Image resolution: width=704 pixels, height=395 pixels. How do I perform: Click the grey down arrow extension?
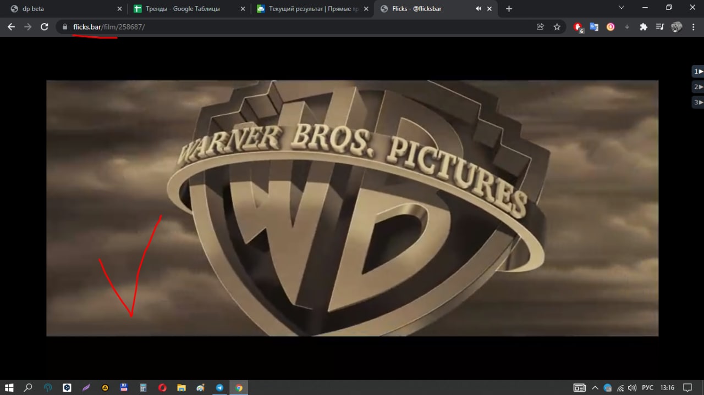click(627, 26)
